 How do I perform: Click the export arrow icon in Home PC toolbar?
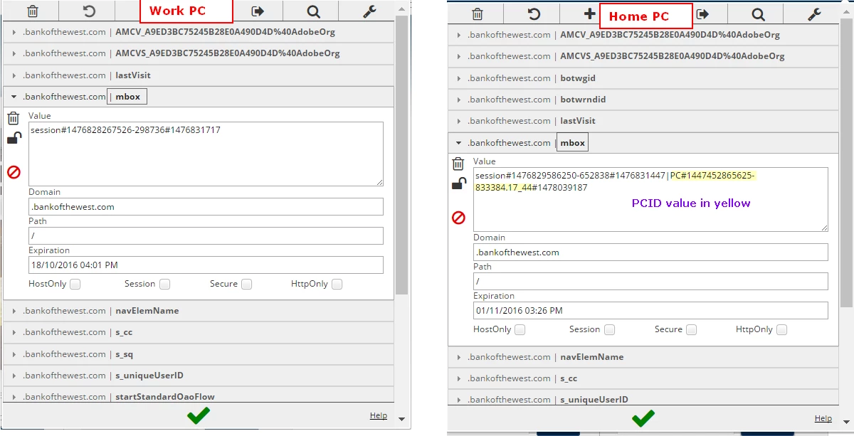(x=702, y=14)
